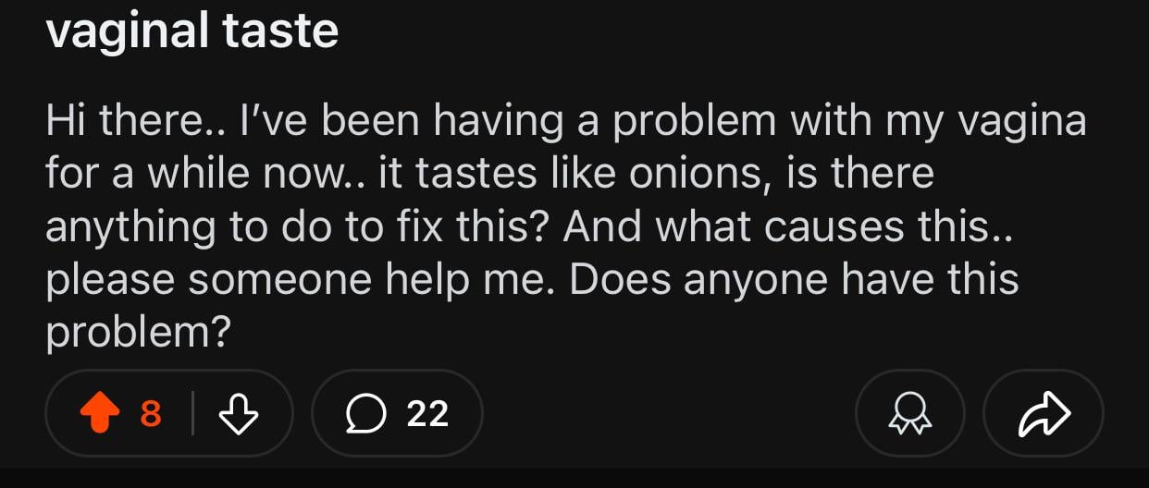1149x488 pixels.
Task: Click the word "taste" in the title
Action: [x=280, y=30]
